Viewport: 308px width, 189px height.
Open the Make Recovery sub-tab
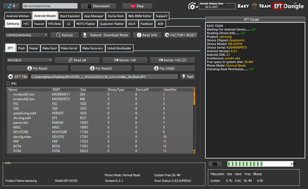93,48
